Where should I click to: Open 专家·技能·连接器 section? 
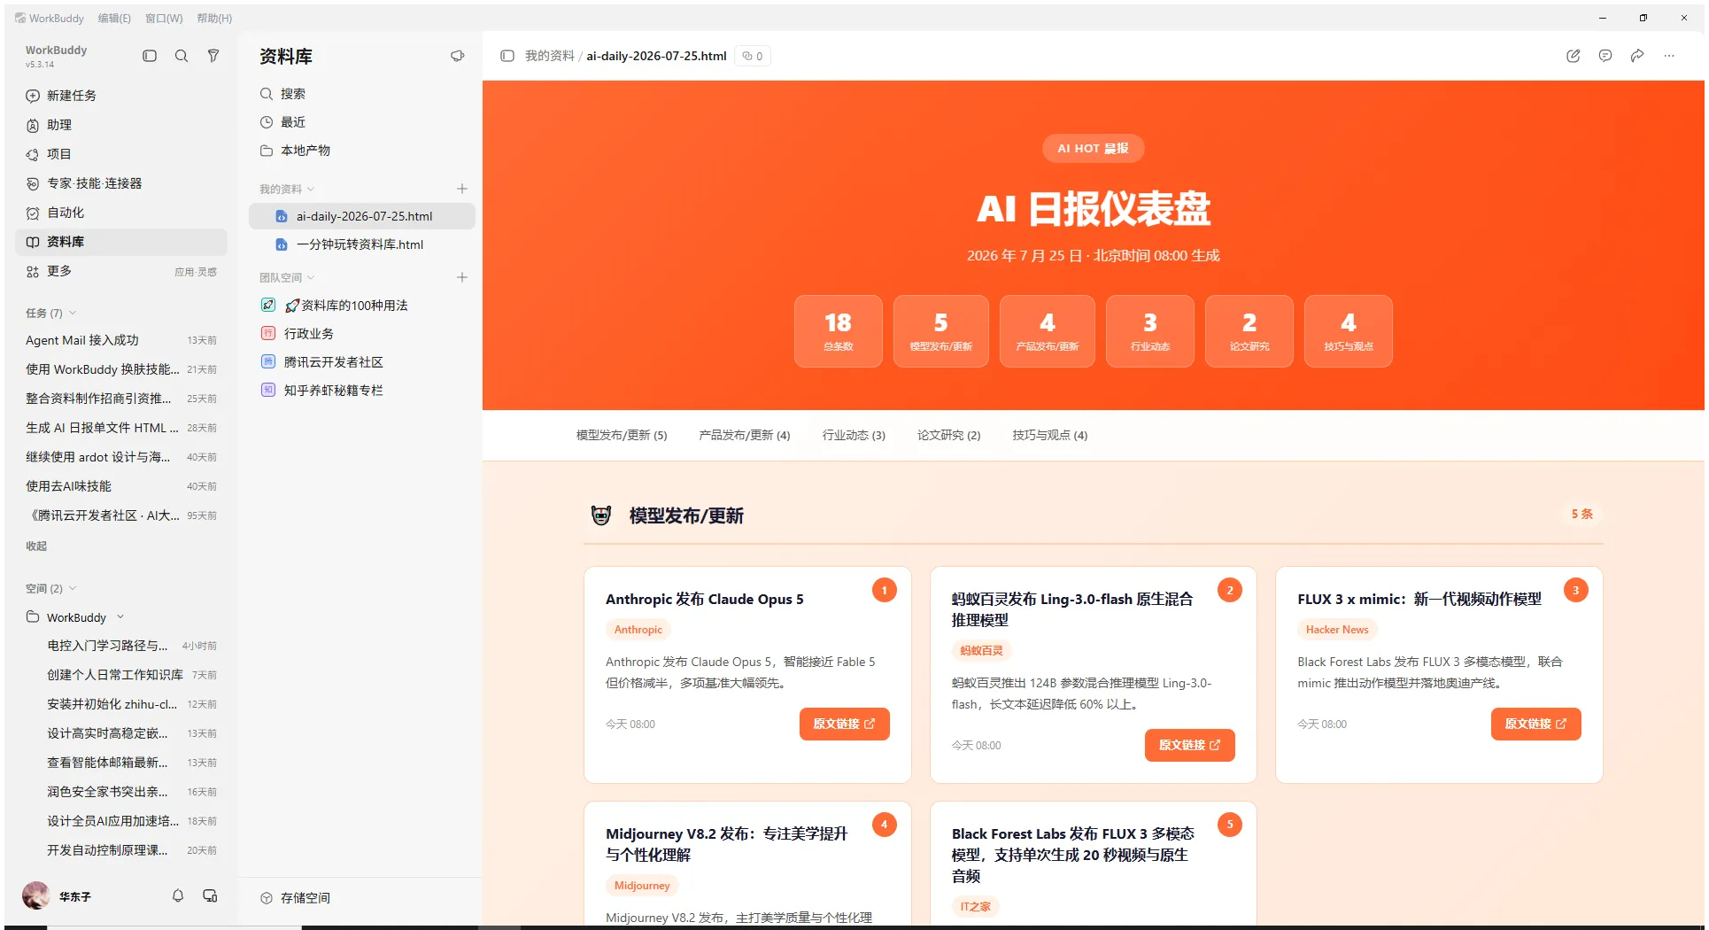point(121,183)
